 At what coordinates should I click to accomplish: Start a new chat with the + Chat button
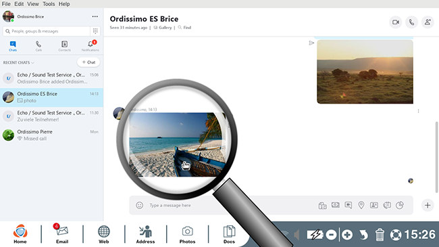[x=88, y=62]
